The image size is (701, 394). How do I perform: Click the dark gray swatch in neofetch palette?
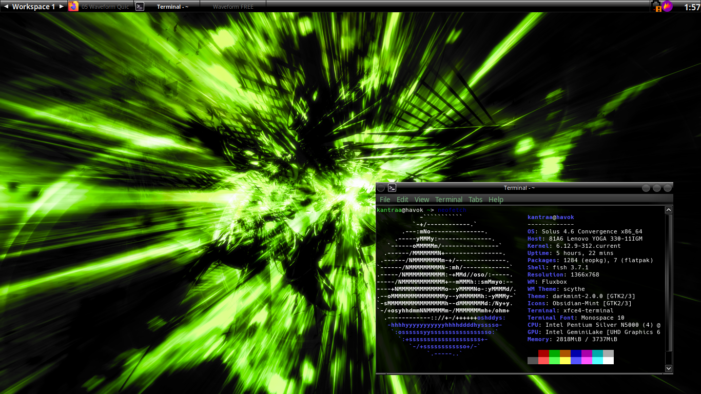[x=533, y=361]
